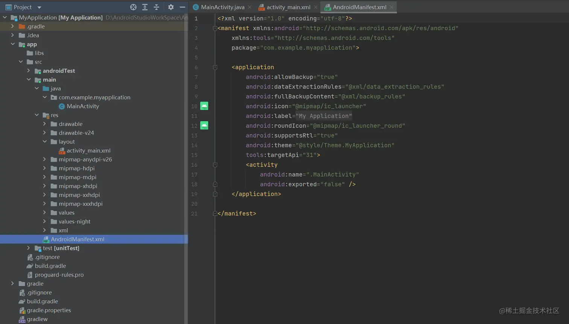Viewport: 569px width, 324px height.
Task: Select MainActivity class in project tree
Action: click(83, 106)
